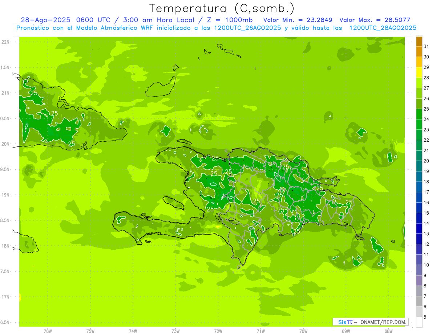Click the WRF model forecast description line
The image size is (436, 336).
(x=217, y=28)
